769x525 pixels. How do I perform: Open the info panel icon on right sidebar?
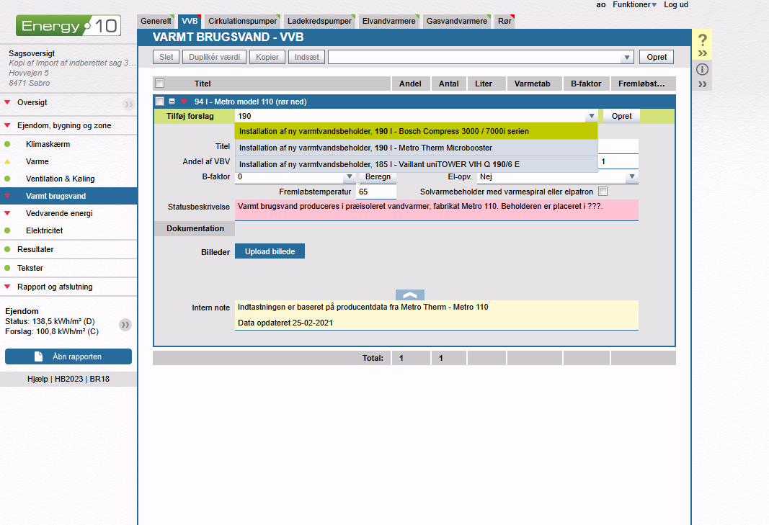click(x=703, y=70)
